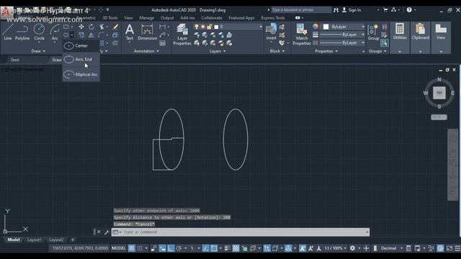Click the Clean Screen icon in status bar
Image resolution: width=461 pixels, height=259 pixels.
(449, 248)
